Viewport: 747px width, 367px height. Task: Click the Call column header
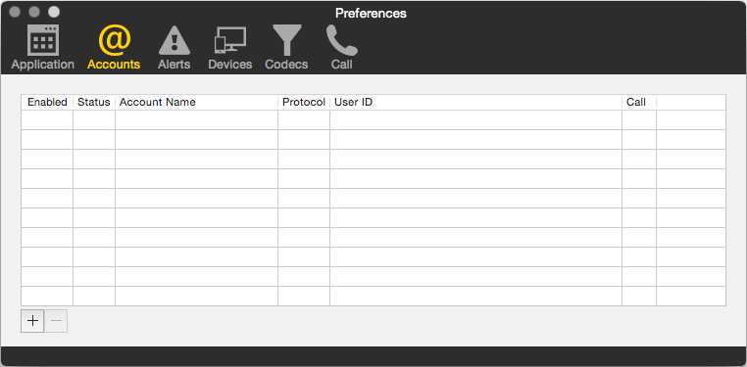(639, 102)
